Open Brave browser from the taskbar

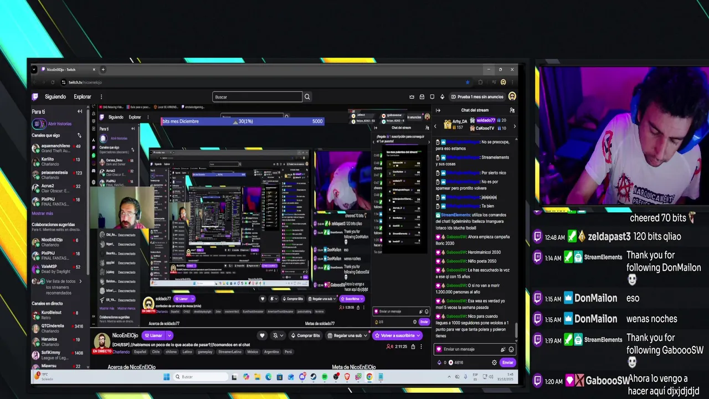coord(347,377)
